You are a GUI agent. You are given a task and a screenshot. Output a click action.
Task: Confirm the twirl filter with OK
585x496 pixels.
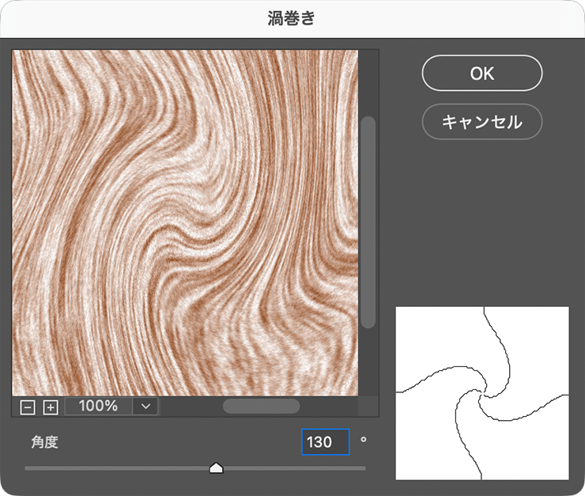coord(482,73)
